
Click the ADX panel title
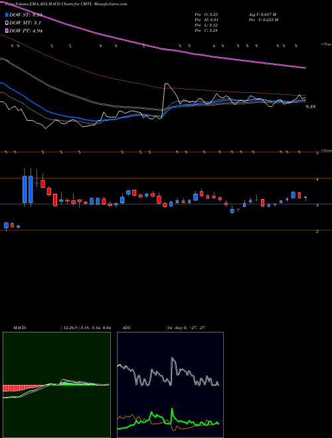(x=126, y=328)
